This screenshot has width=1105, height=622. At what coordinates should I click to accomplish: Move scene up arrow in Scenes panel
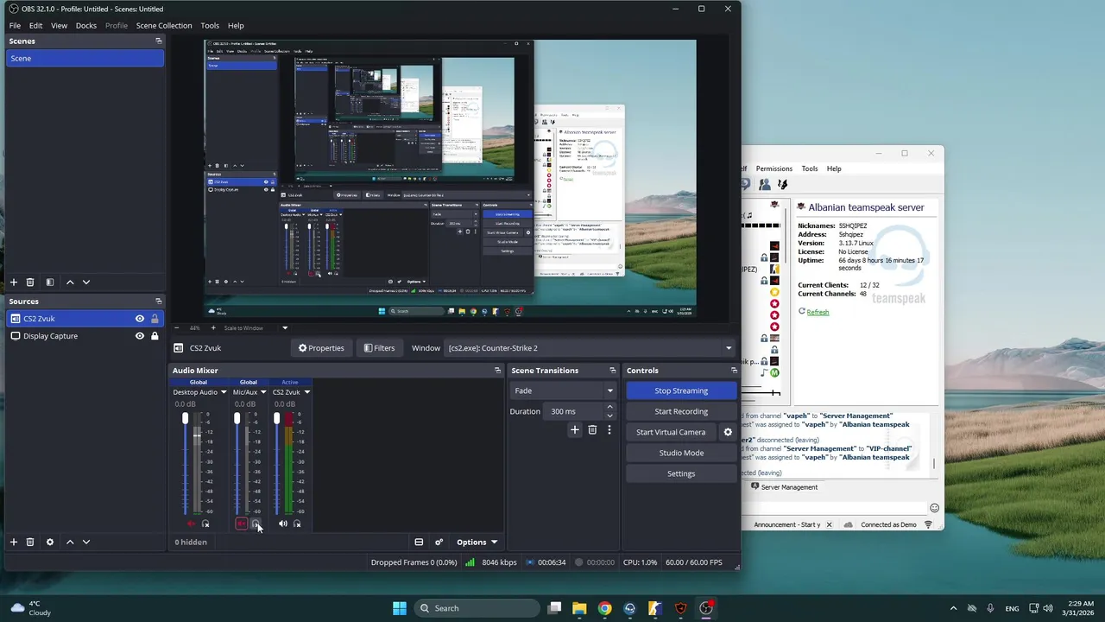[x=70, y=282]
